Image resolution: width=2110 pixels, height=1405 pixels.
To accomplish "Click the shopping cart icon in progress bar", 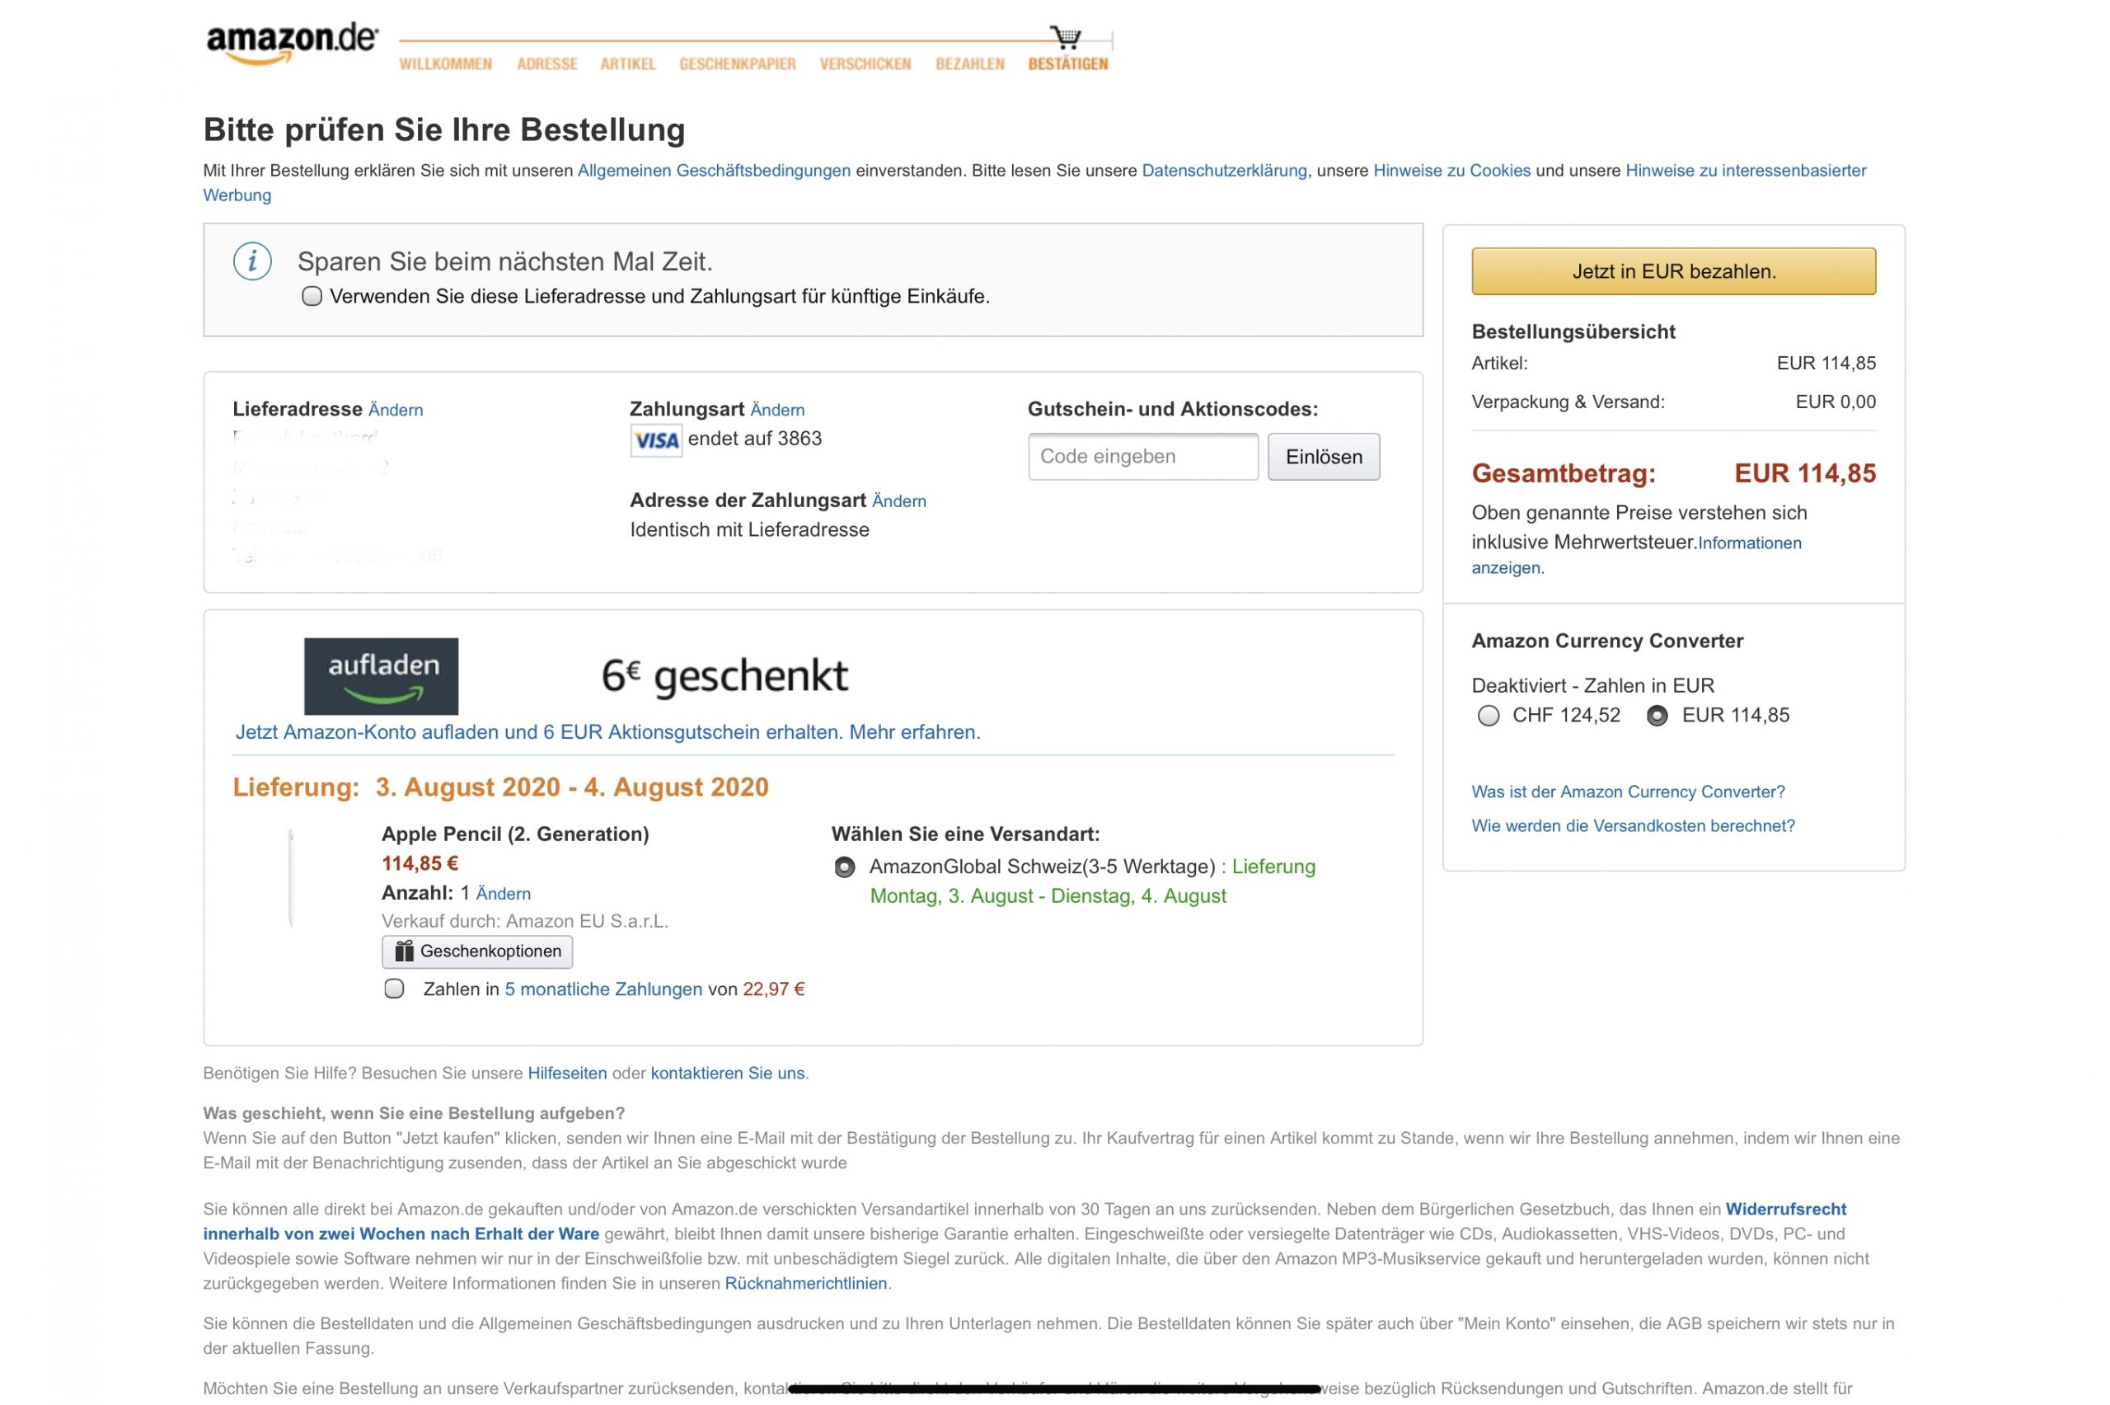I will (1066, 37).
